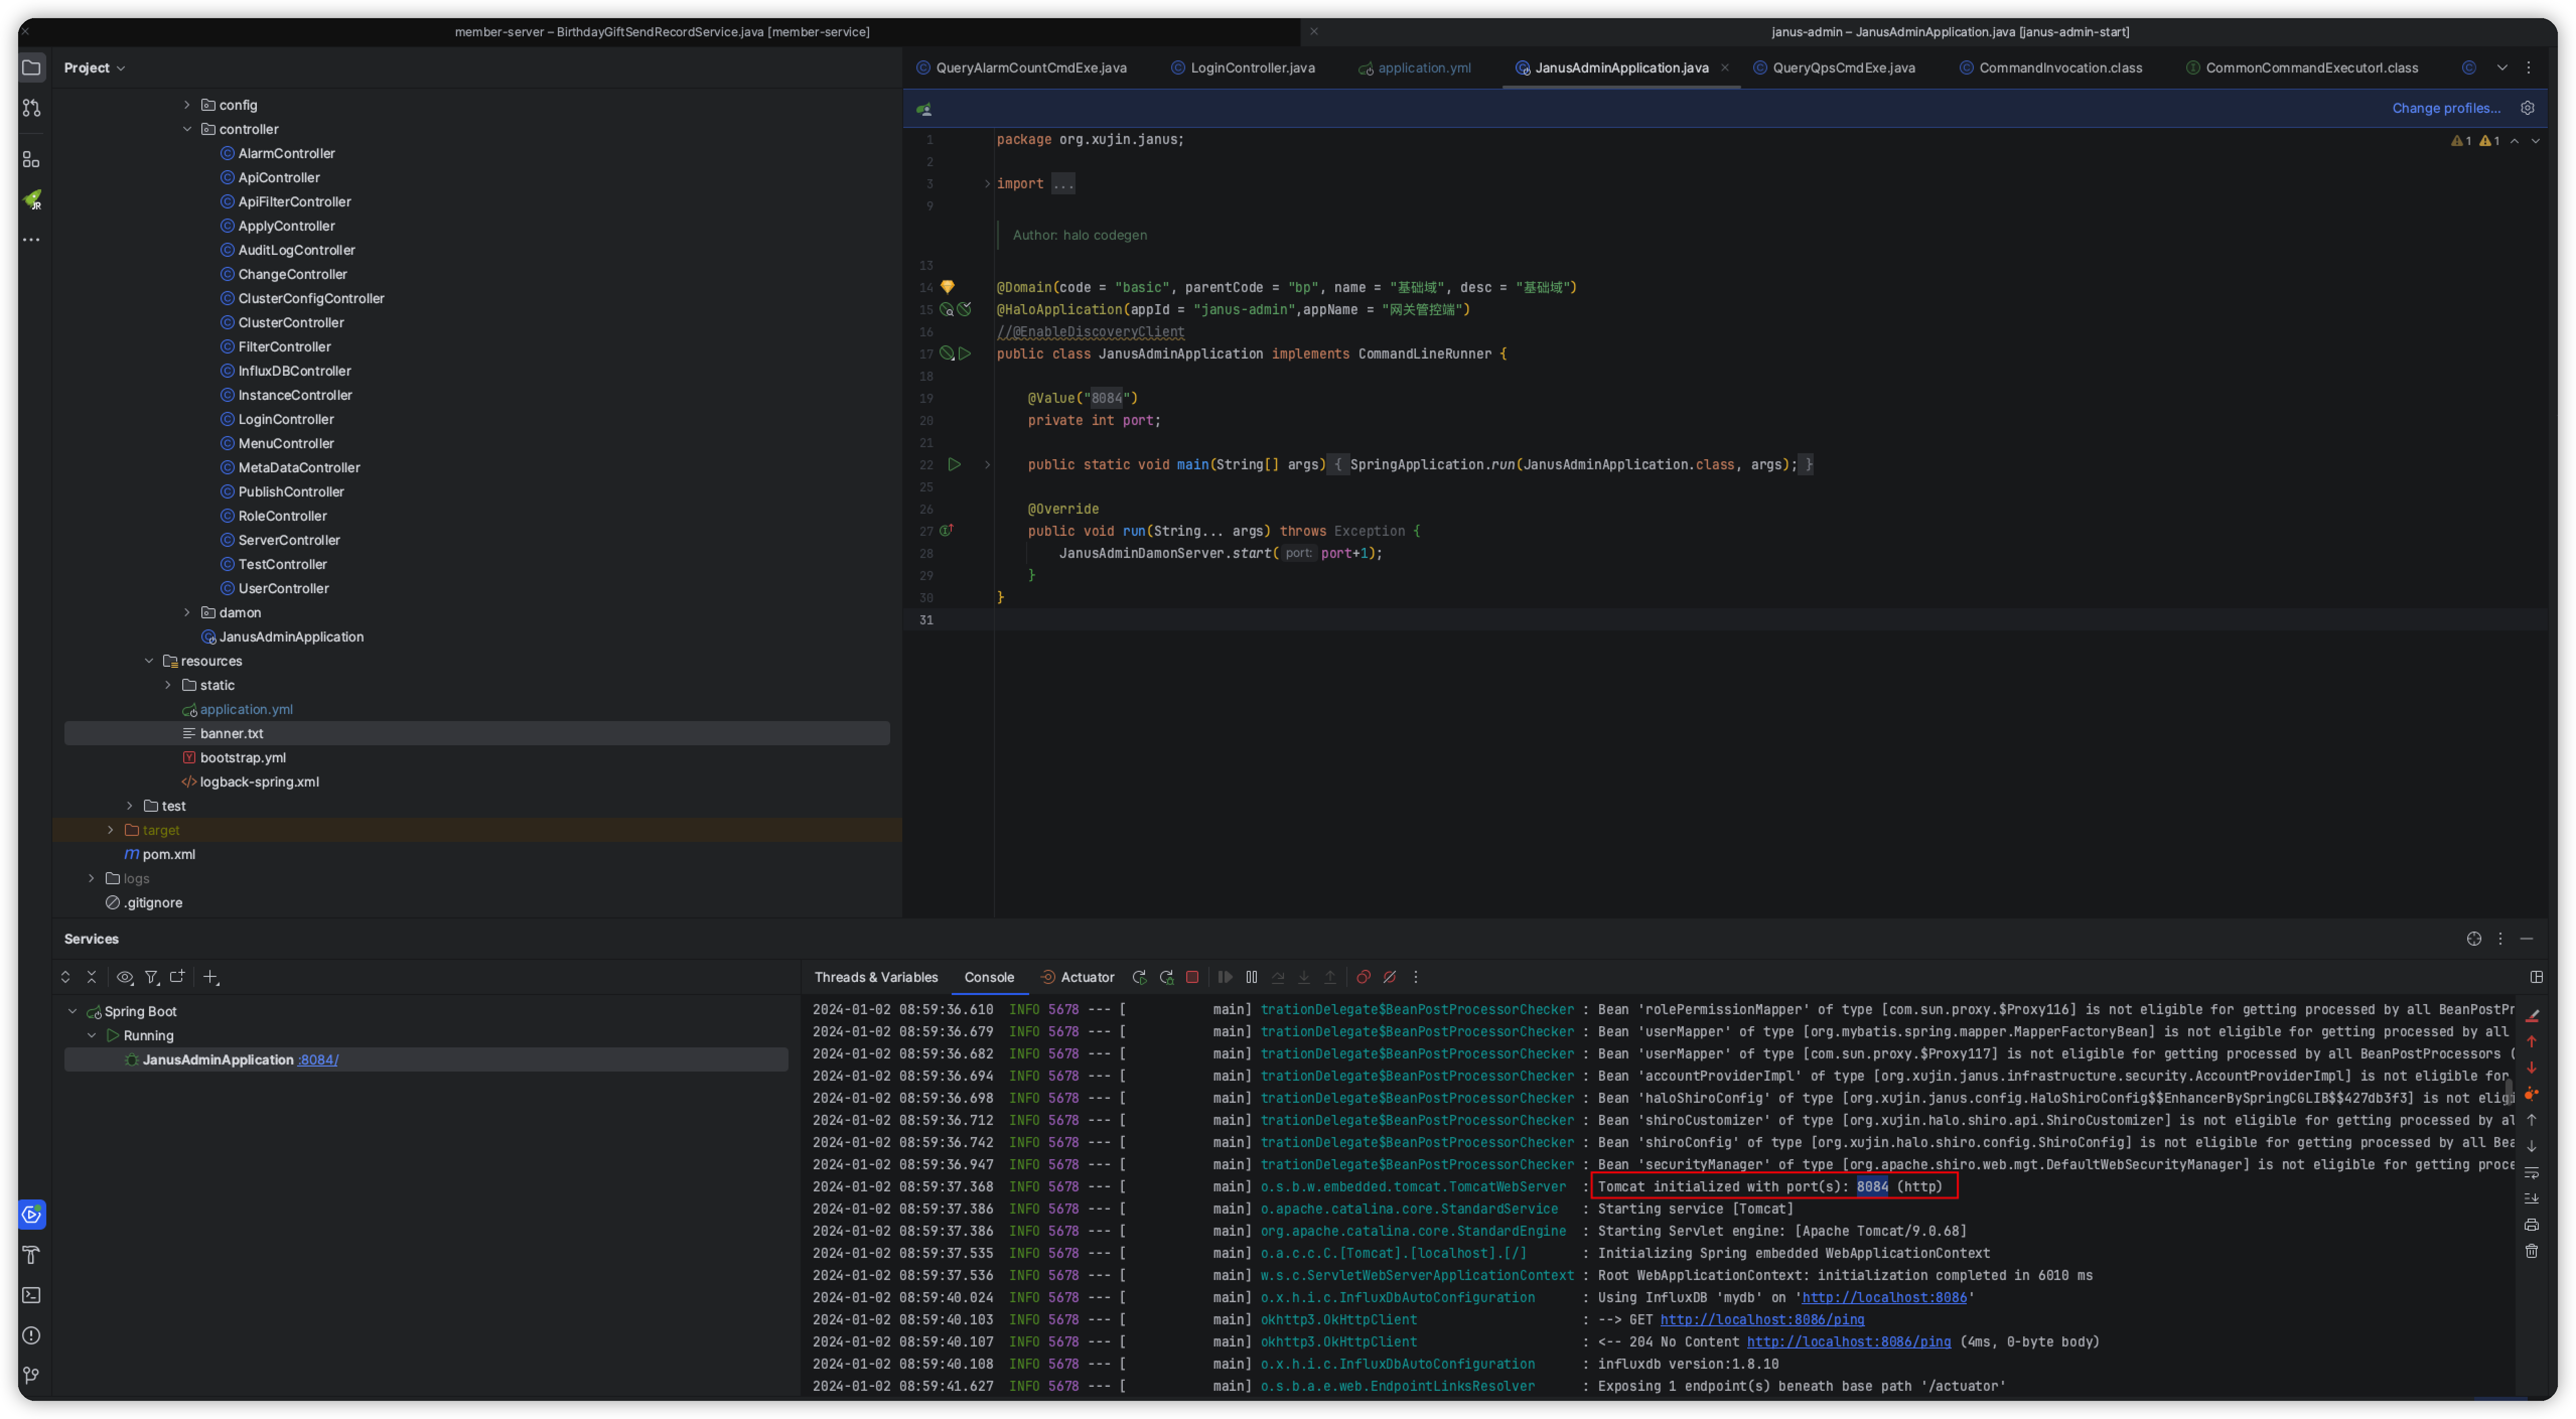Image resolution: width=2576 pixels, height=1419 pixels.
Task: Expand the folded import block
Action: 987,184
